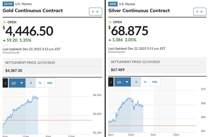Toggle Gold chart to percent view
208x137 pixels.
(x=40, y=83)
